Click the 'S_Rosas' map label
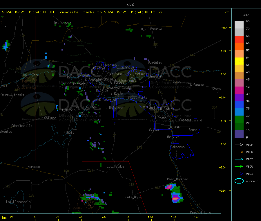 [117, 94]
